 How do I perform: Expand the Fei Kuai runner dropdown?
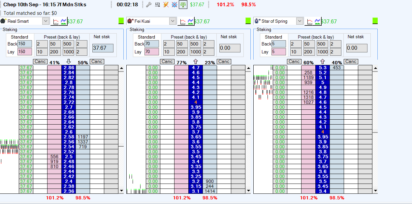pos(173,21)
